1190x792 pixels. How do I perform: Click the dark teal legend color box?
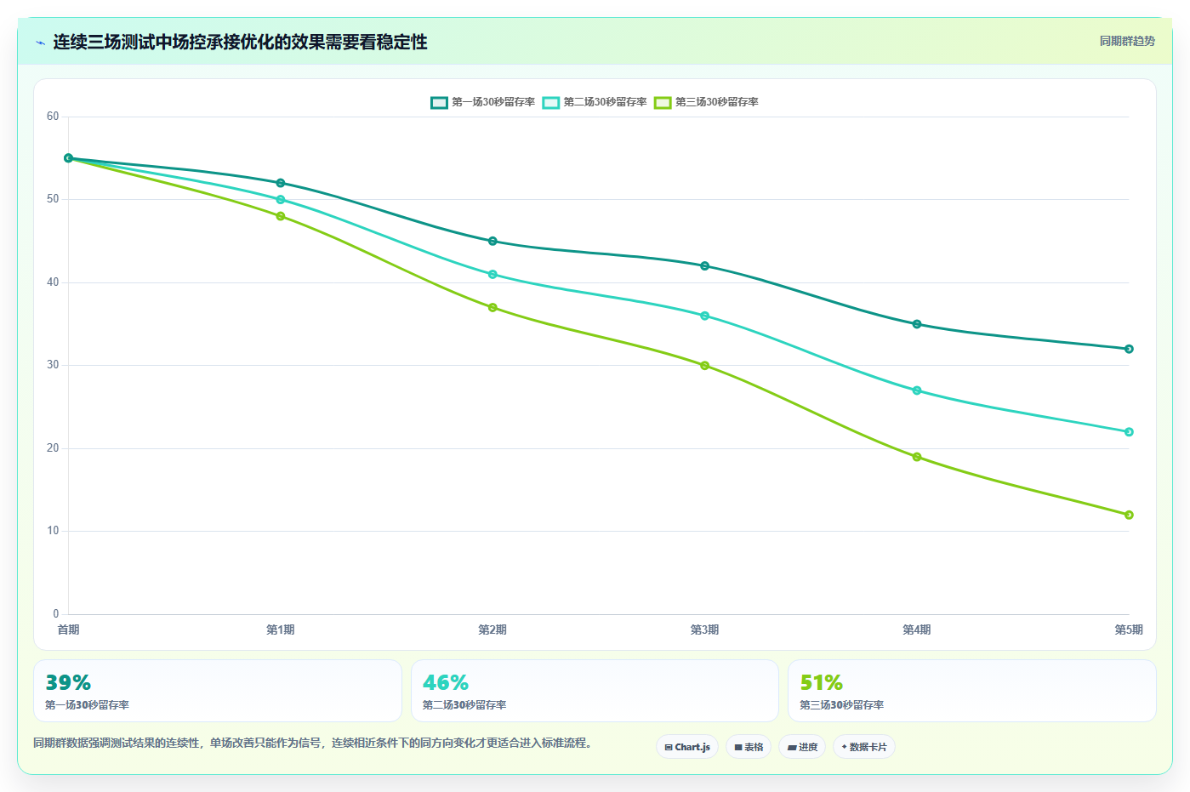pyautogui.click(x=439, y=102)
